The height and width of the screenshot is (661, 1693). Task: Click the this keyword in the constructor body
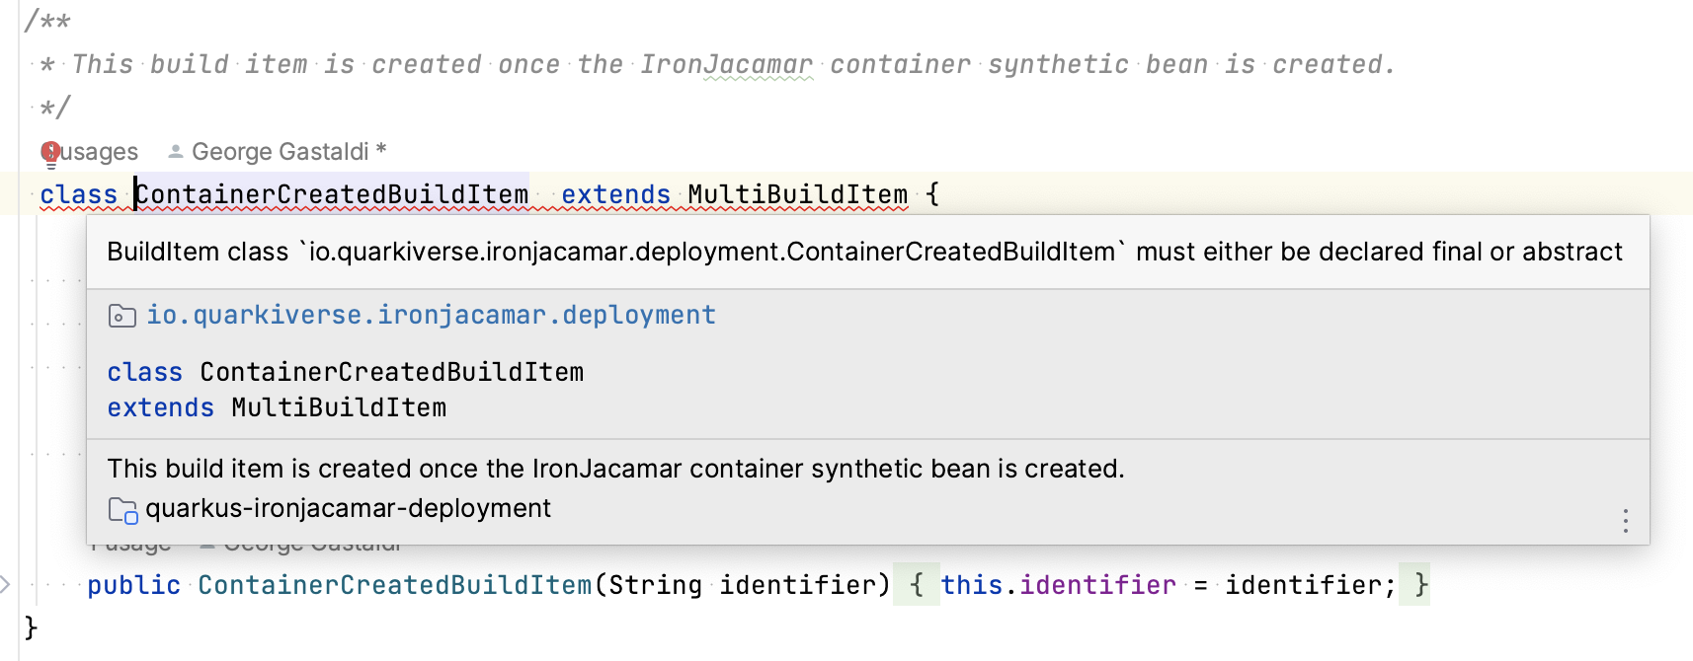coord(972,586)
